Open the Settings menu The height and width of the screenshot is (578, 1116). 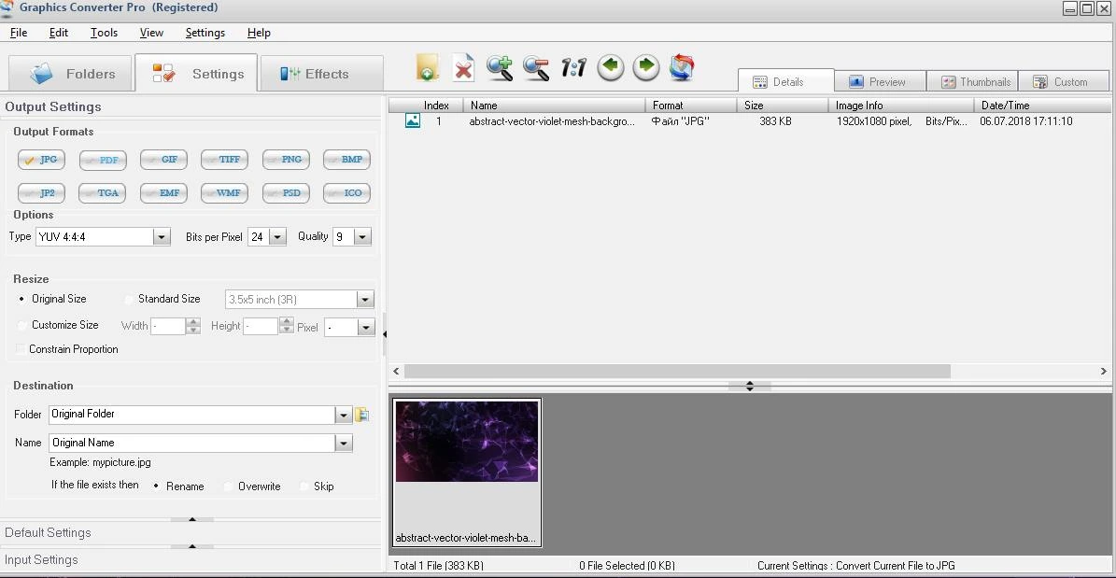point(205,33)
